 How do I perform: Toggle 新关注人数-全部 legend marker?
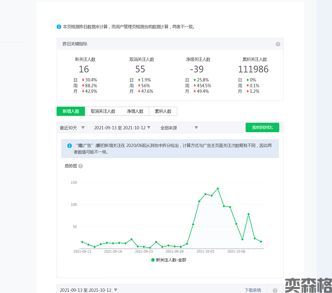153,260
